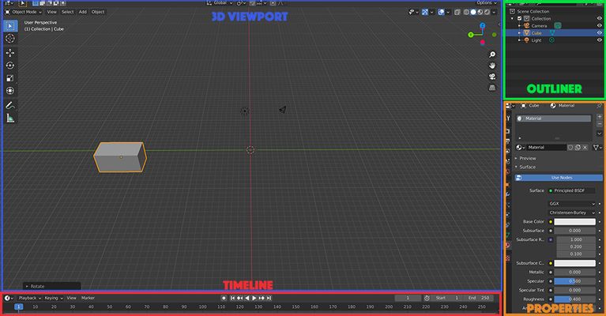The width and height of the screenshot is (606, 316).
Task: Open the Select menu
Action: [x=68, y=12]
